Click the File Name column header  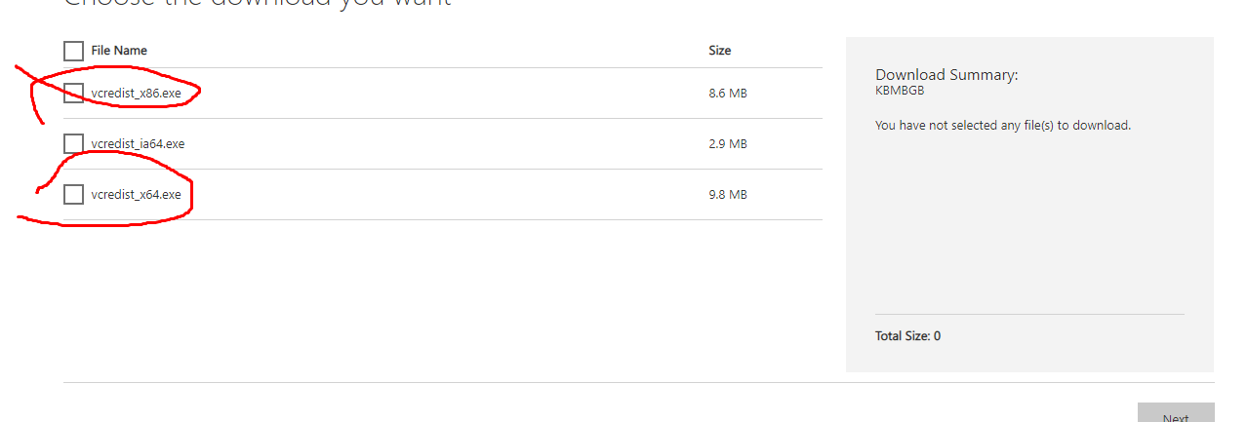tap(119, 51)
